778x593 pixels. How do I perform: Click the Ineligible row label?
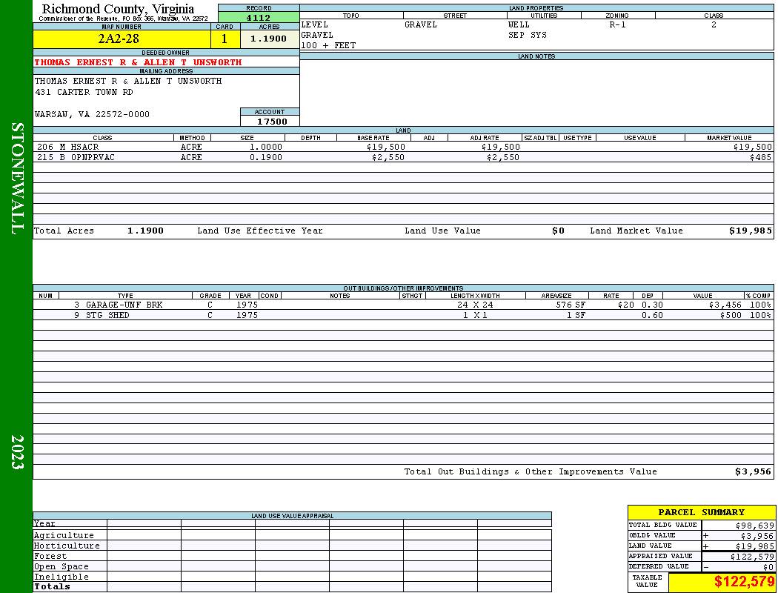click(x=61, y=577)
